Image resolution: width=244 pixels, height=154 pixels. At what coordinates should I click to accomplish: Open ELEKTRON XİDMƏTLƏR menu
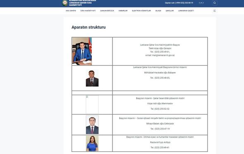click(141, 11)
